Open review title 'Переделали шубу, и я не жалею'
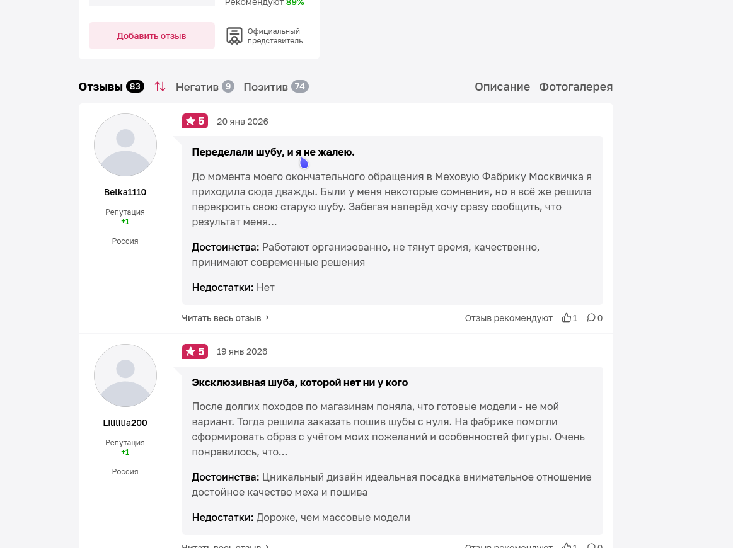 273,152
